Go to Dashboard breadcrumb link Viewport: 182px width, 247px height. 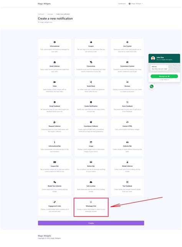[41, 14]
